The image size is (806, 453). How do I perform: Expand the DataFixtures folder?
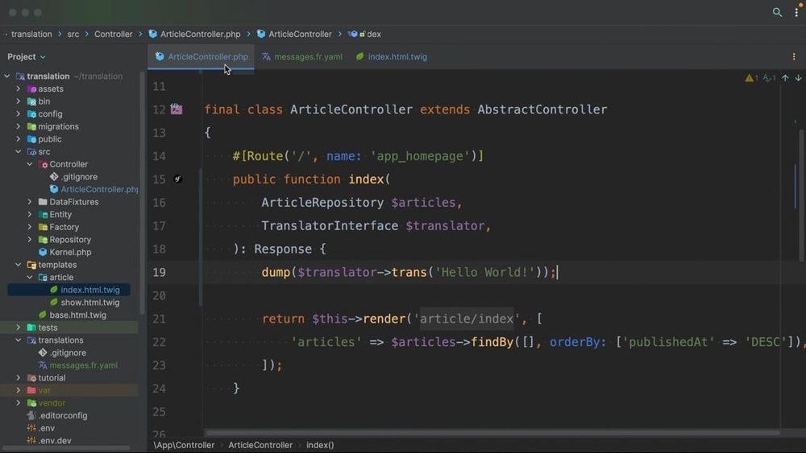click(29, 202)
